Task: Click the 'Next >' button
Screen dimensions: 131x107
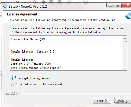Action: pyautogui.click(x=102, y=101)
